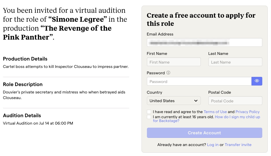Focus the Password input field
The height and width of the screenshot is (156, 271).
coord(199,81)
